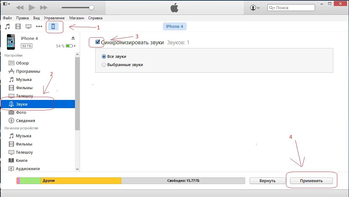349x197 pixels.
Task: Click the Свободно: 15,77 ГБ storage area
Action: pyautogui.click(x=183, y=181)
